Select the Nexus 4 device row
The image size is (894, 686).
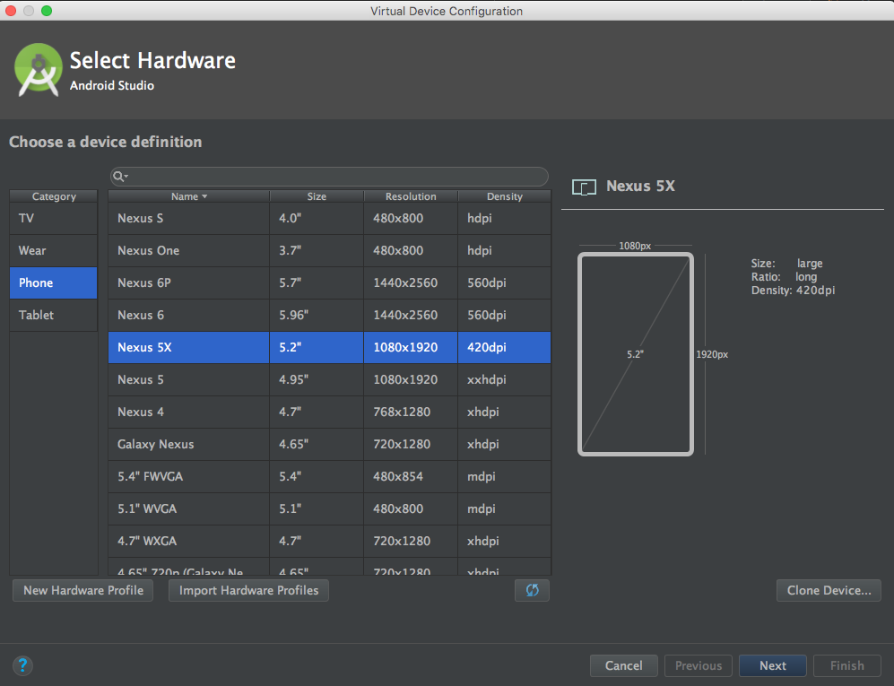pos(330,412)
